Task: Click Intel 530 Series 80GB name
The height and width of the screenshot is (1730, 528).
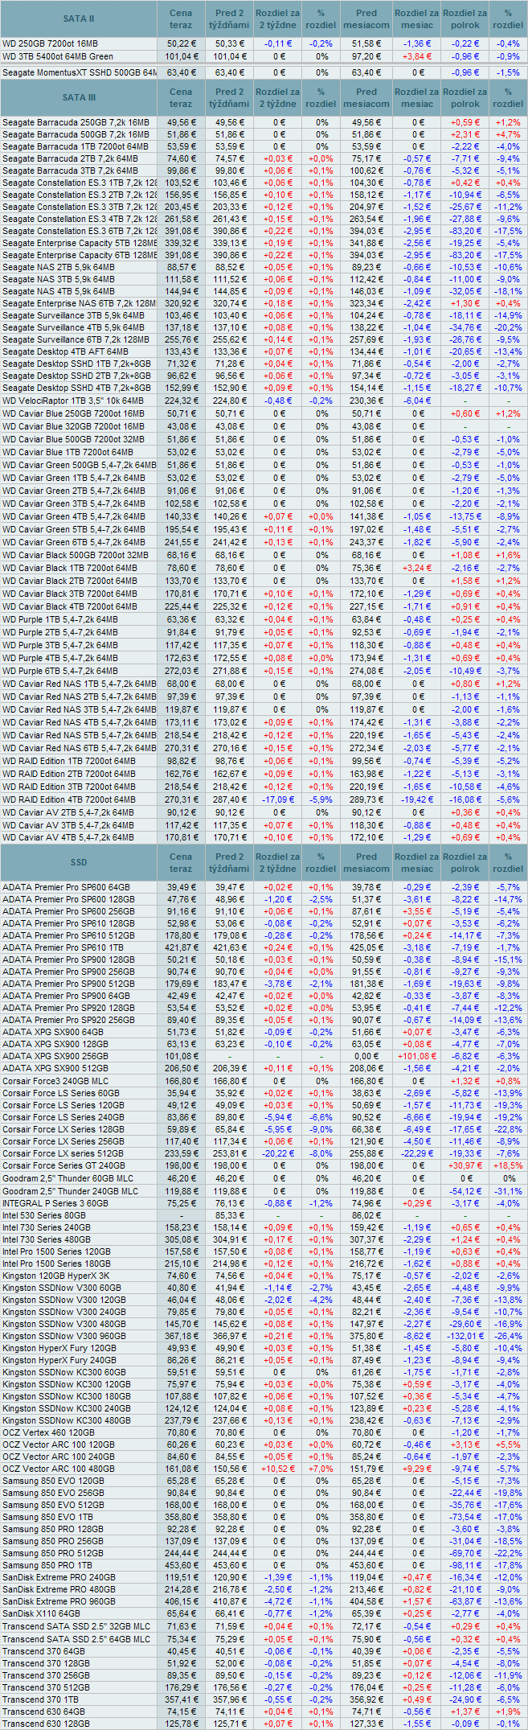Action: [x=44, y=1215]
